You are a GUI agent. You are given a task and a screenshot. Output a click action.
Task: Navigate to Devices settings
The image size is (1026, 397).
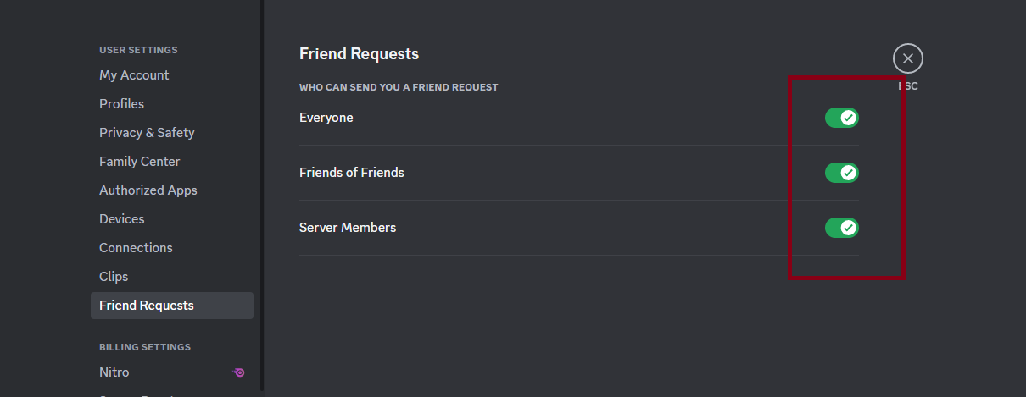[x=121, y=219]
